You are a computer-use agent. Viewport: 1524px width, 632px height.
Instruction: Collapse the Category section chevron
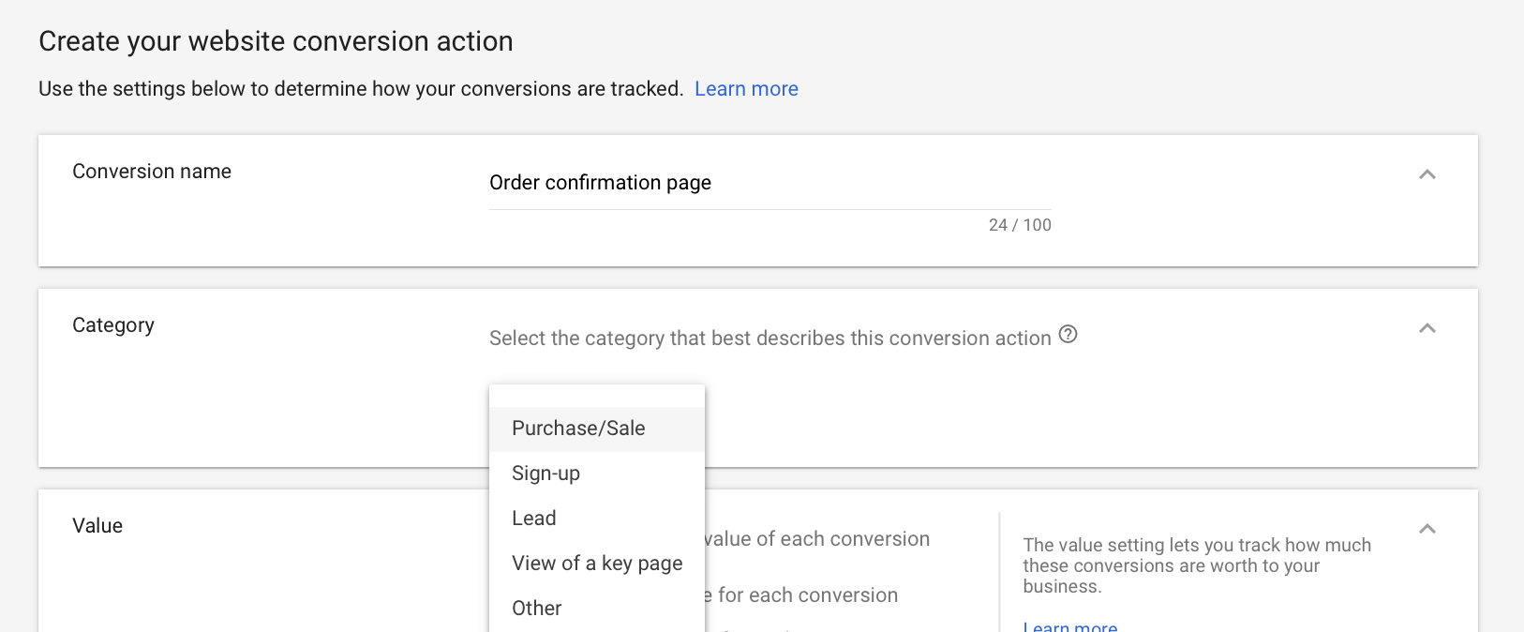[x=1427, y=328]
